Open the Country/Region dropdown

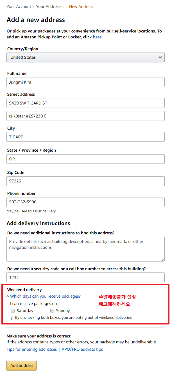point(85,57)
